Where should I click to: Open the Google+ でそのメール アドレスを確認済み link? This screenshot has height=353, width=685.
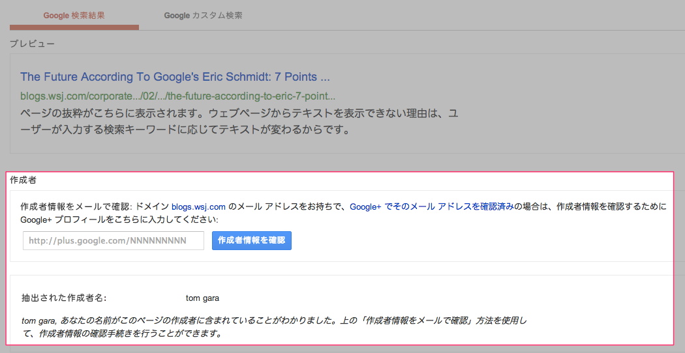[x=432, y=206]
